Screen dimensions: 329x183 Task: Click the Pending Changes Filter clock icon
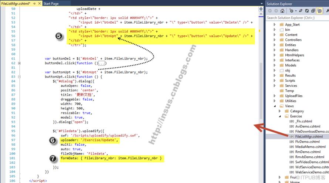(x=291, y=11)
